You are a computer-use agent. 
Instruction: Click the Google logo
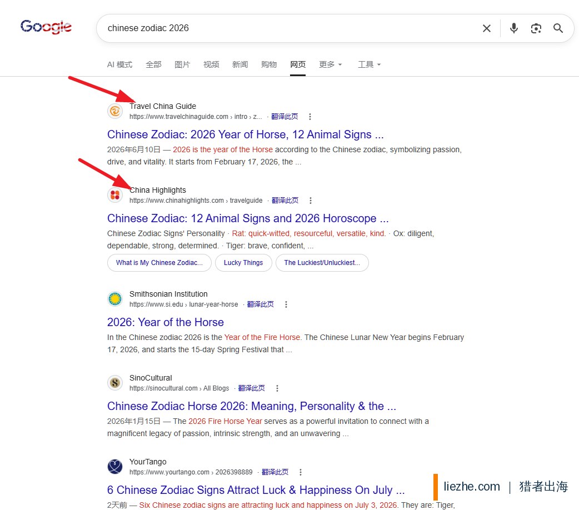click(46, 27)
